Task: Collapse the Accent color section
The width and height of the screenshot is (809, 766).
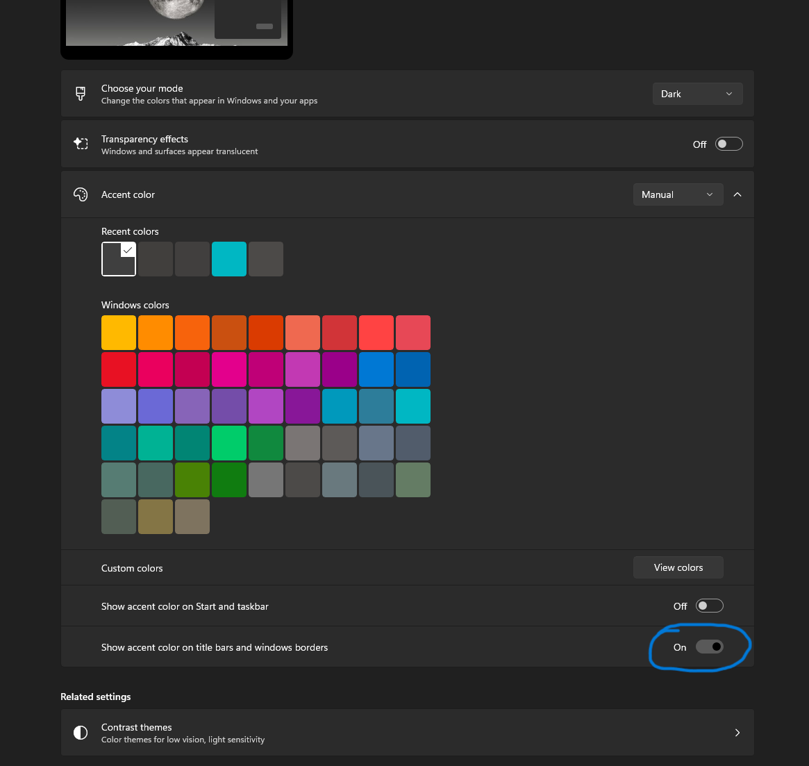Action: pyautogui.click(x=737, y=194)
